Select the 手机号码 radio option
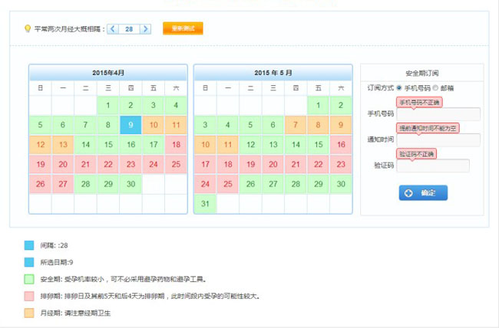This screenshot has height=328, width=499. point(399,88)
